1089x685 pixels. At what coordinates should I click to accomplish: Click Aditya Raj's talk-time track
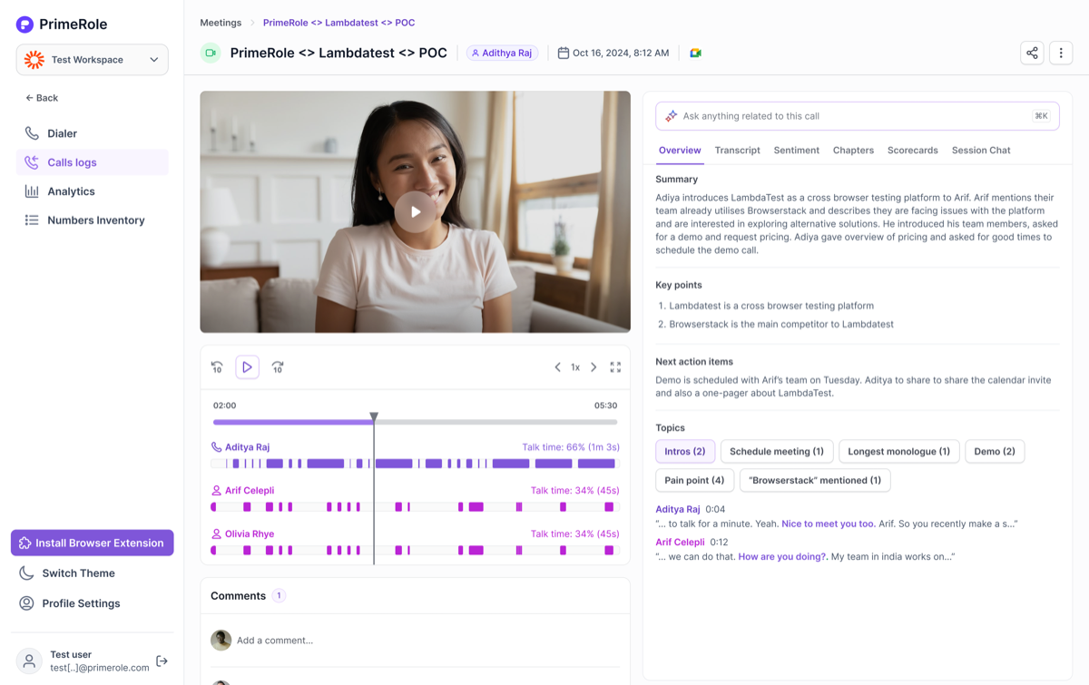click(415, 464)
